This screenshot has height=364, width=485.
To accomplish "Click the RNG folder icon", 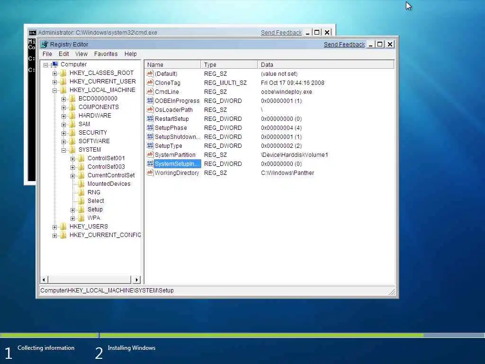I will point(81,192).
